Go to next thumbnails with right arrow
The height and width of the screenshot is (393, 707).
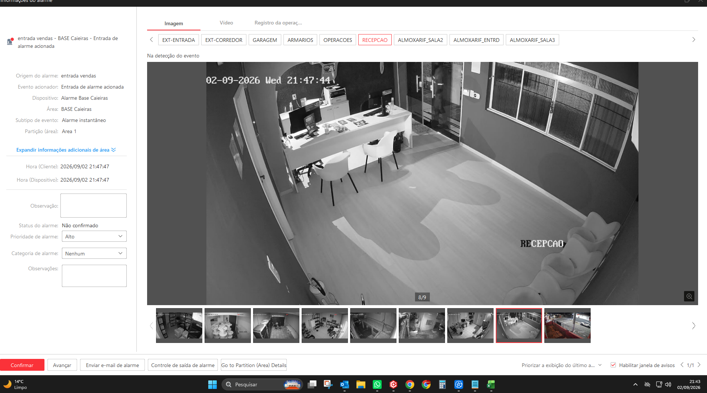694,326
